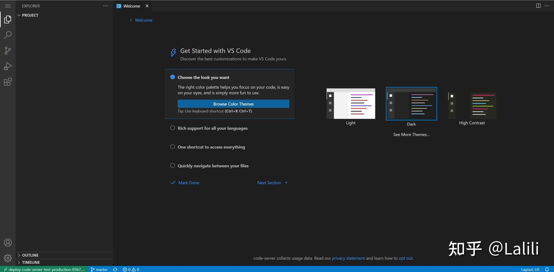Open the Run and Debug view

[8, 66]
